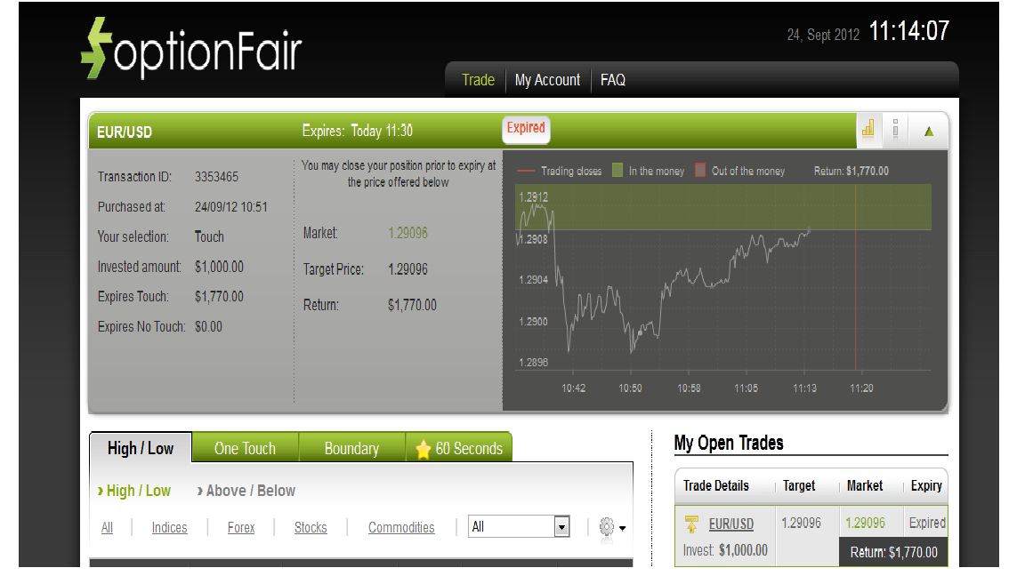Image resolution: width=1025 pixels, height=576 pixels.
Task: Select the star icon on 60 Seconds tab
Action: [423, 447]
